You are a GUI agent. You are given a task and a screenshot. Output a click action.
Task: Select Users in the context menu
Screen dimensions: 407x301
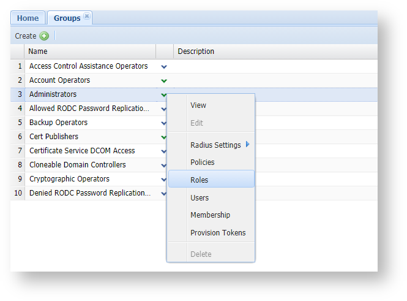pos(200,198)
